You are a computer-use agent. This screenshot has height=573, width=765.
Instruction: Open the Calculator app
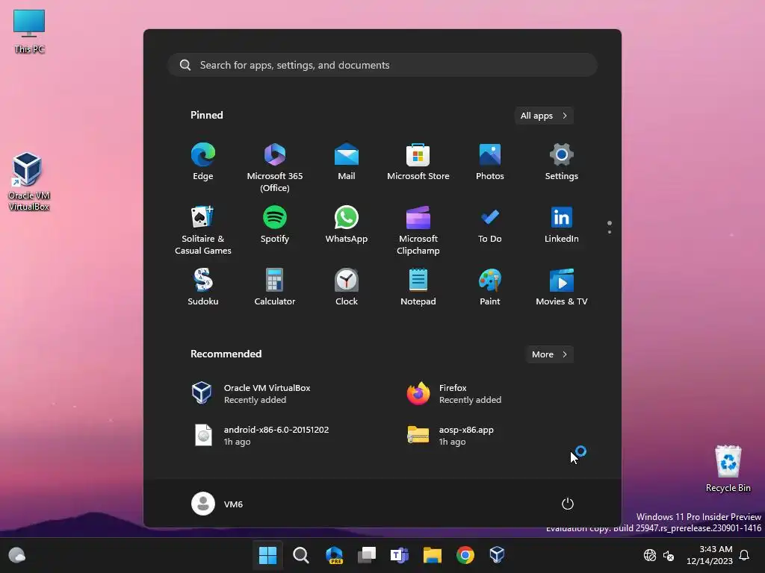275,287
